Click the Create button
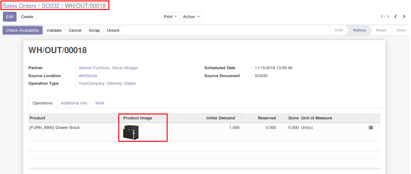 click(27, 17)
